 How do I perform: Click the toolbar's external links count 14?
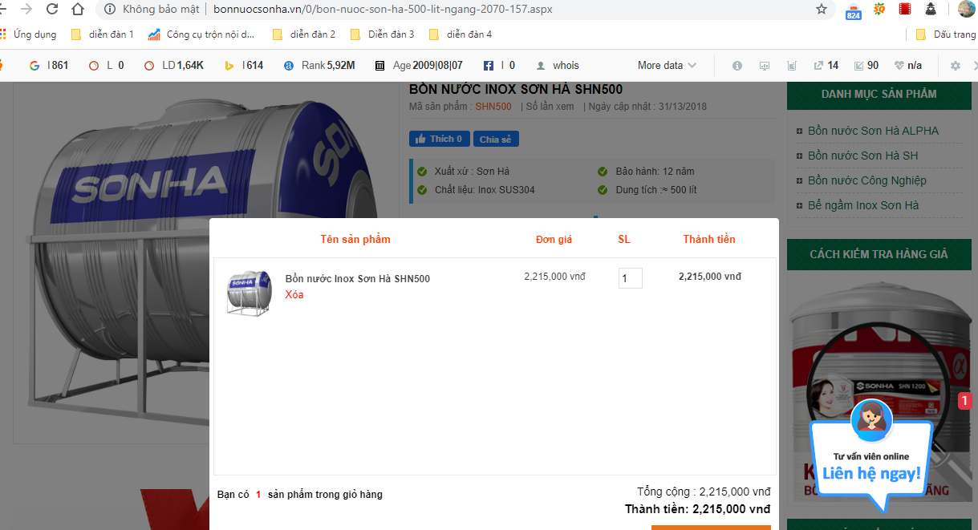click(x=826, y=66)
